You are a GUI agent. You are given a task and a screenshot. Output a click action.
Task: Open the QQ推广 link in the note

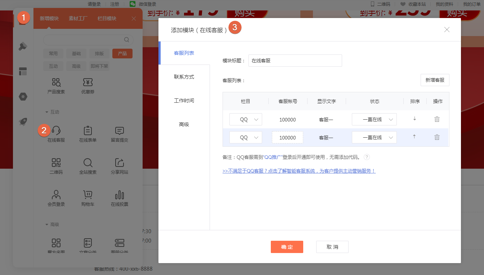272,157
